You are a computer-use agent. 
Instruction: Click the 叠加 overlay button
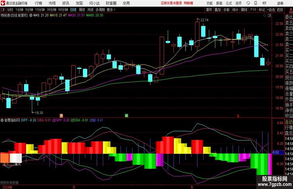tap(218, 10)
